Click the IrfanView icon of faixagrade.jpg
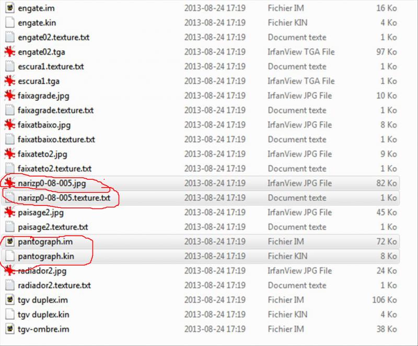This screenshot has width=418, height=346. [9, 96]
